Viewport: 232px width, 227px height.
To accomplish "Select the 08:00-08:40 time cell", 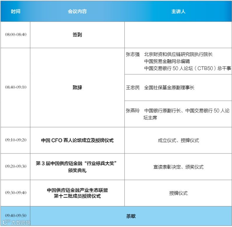I will pyautogui.click(x=16, y=34).
